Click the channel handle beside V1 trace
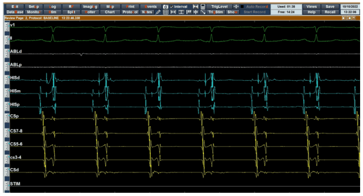The image size is (363, 196). pos(6,27)
